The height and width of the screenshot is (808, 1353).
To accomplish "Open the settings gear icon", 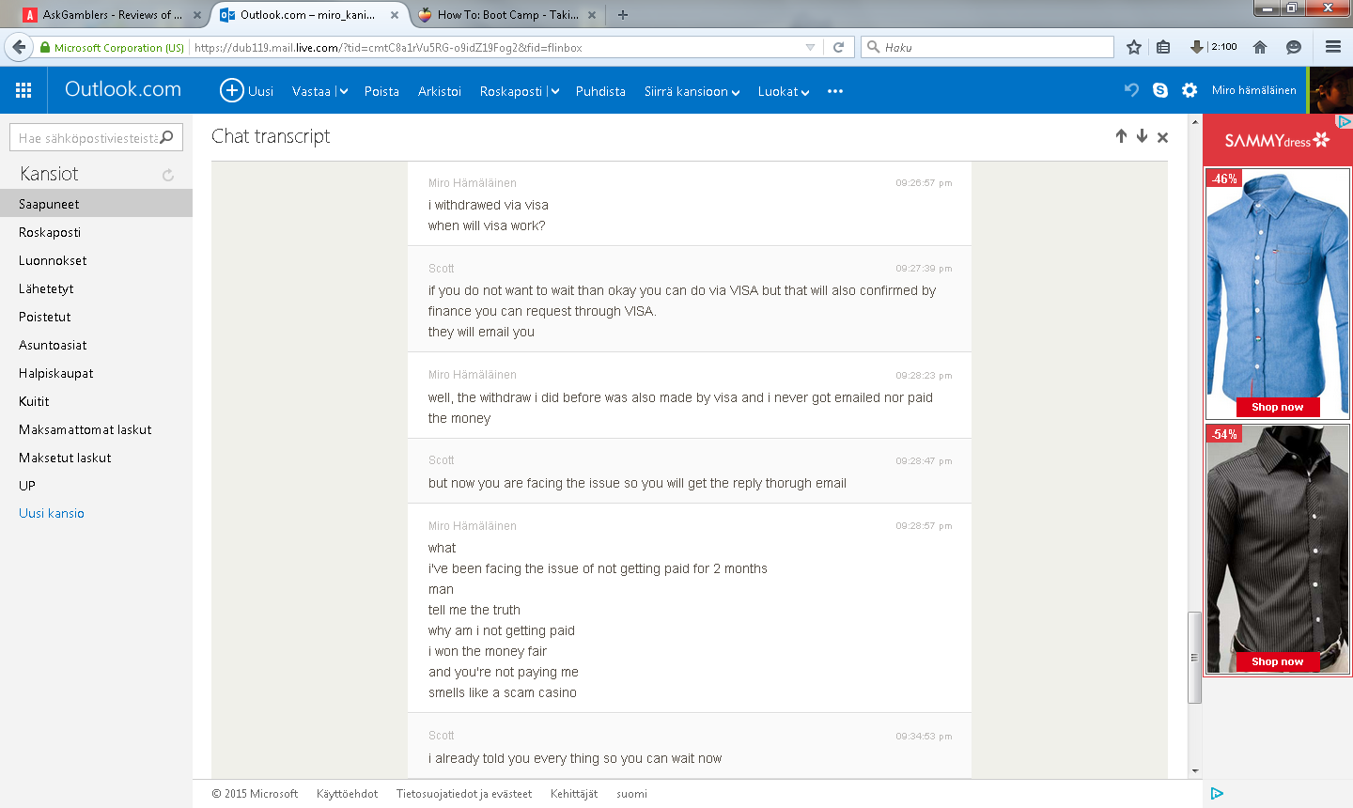I will [x=1190, y=90].
